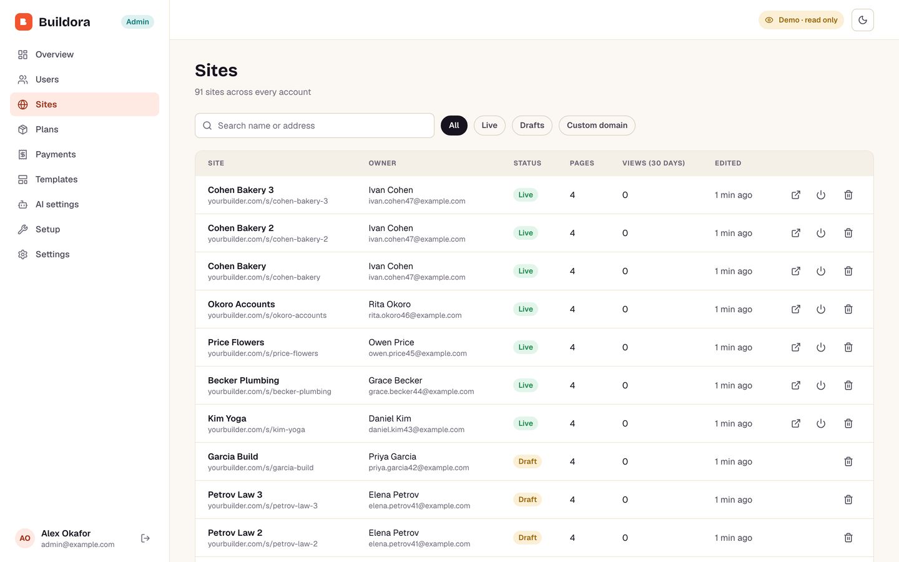The width and height of the screenshot is (899, 562).
Task: Open Templates from the sidebar
Action: pyautogui.click(x=84, y=179)
